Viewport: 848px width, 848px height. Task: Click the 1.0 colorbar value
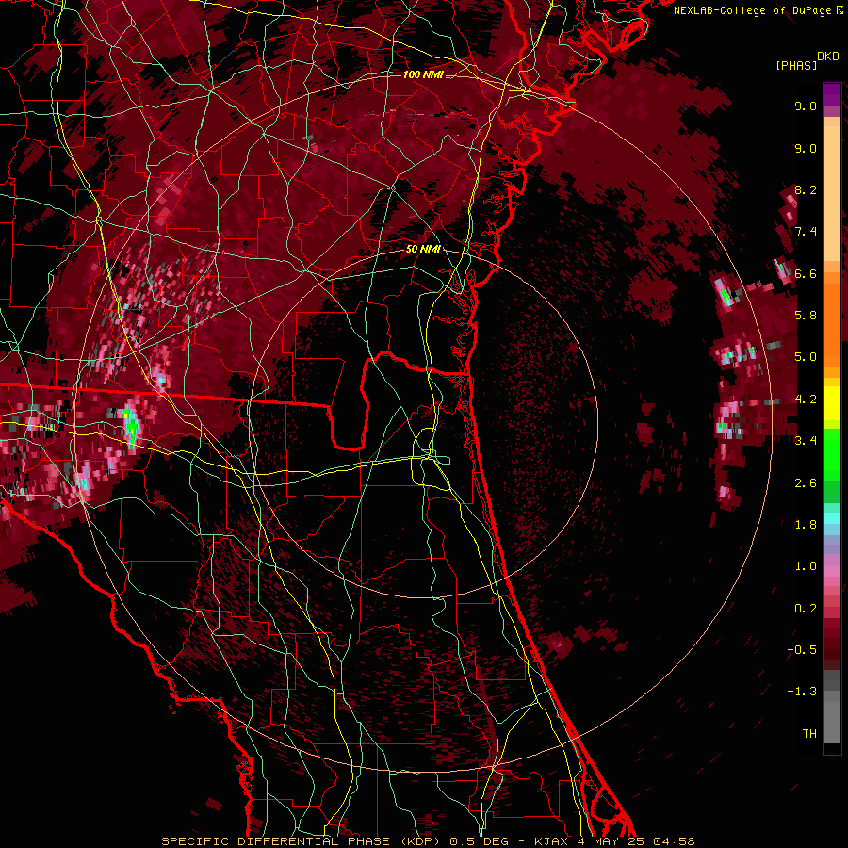pos(806,566)
